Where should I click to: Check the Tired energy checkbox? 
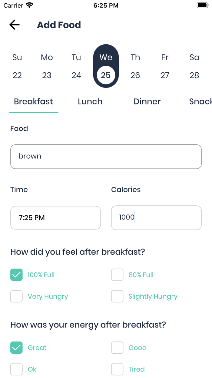point(117,369)
